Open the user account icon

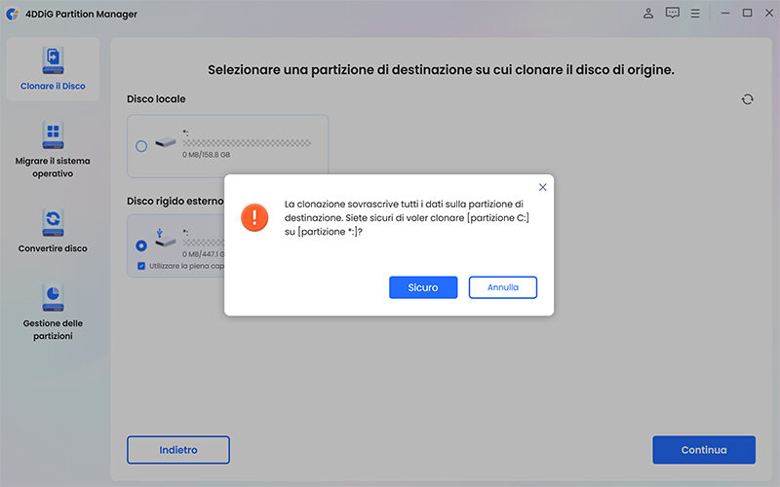click(x=647, y=14)
